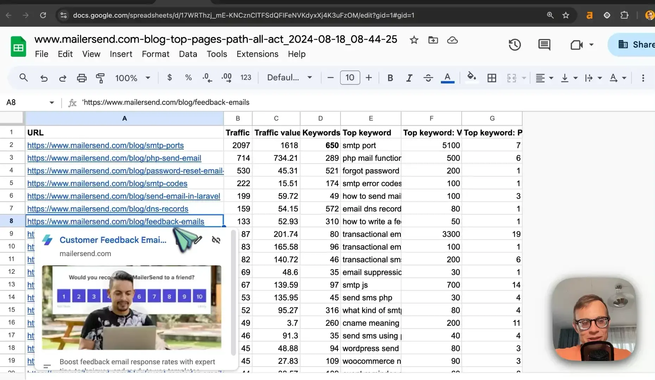Expand text wrapping dropdown
The image size is (655, 380).
(x=600, y=78)
